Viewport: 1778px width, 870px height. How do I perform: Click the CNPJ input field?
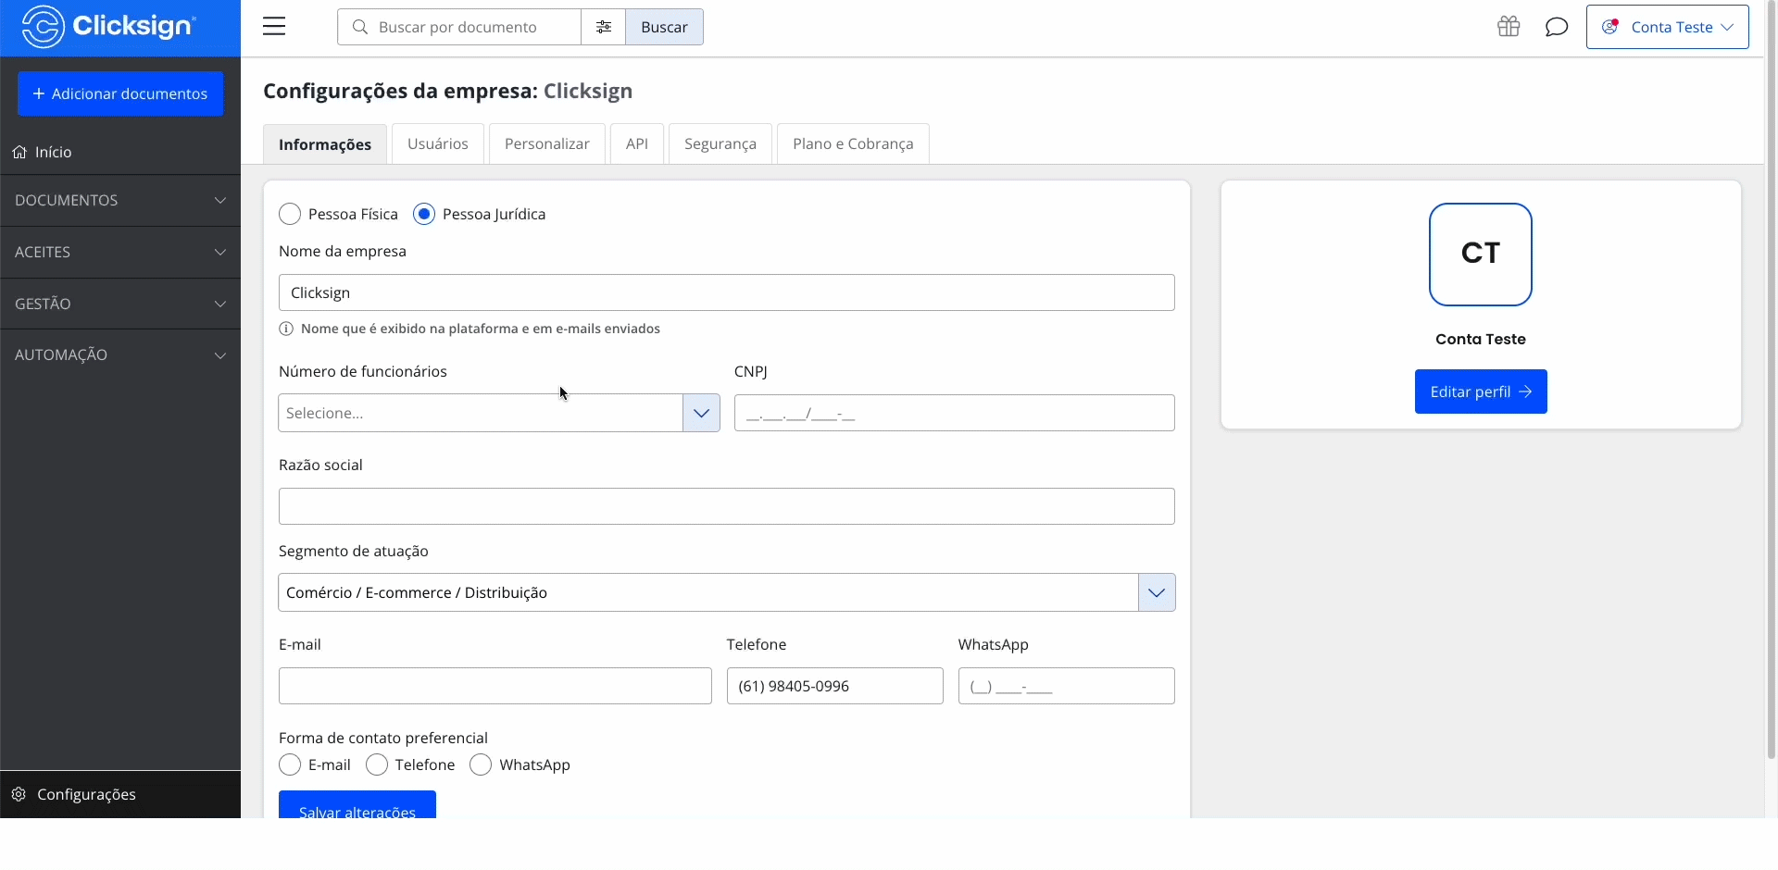tap(954, 413)
